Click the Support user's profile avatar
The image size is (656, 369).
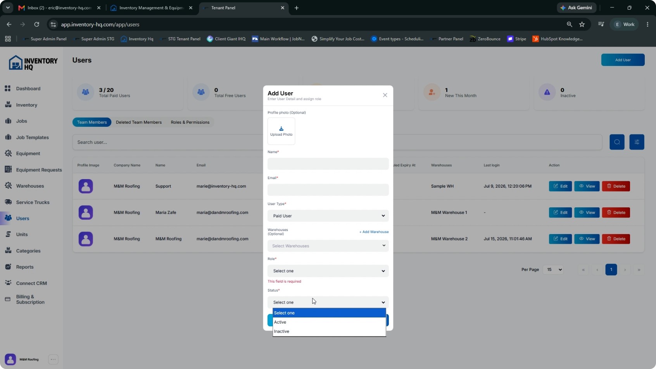(x=86, y=186)
